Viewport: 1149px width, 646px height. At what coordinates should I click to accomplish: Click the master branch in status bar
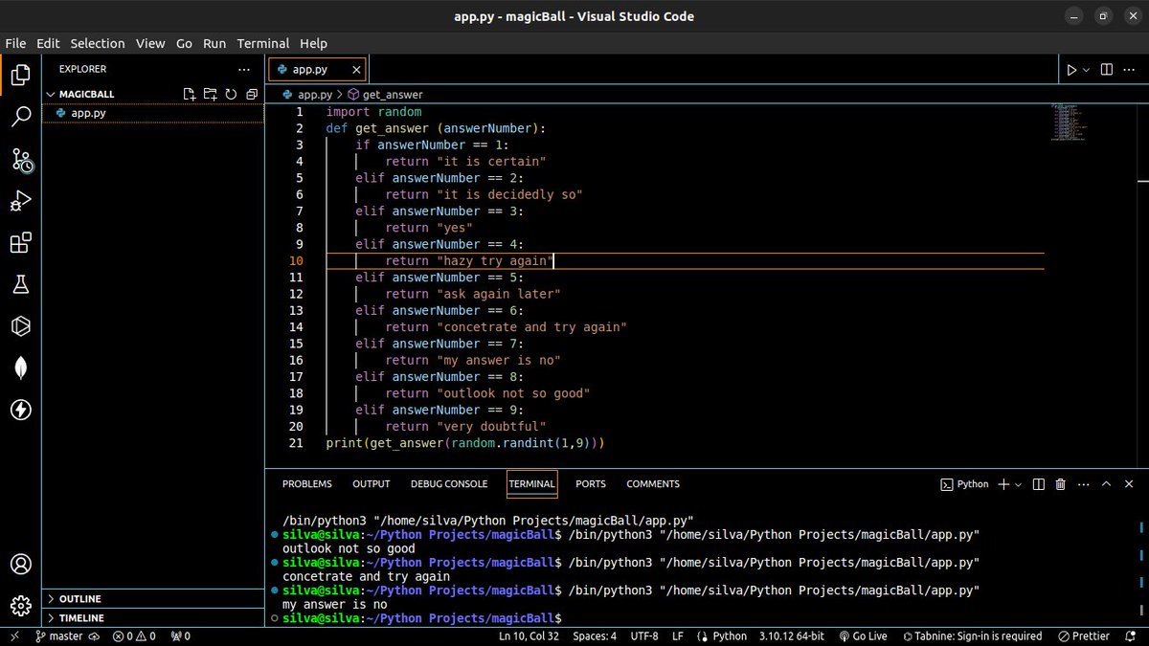tap(57, 636)
